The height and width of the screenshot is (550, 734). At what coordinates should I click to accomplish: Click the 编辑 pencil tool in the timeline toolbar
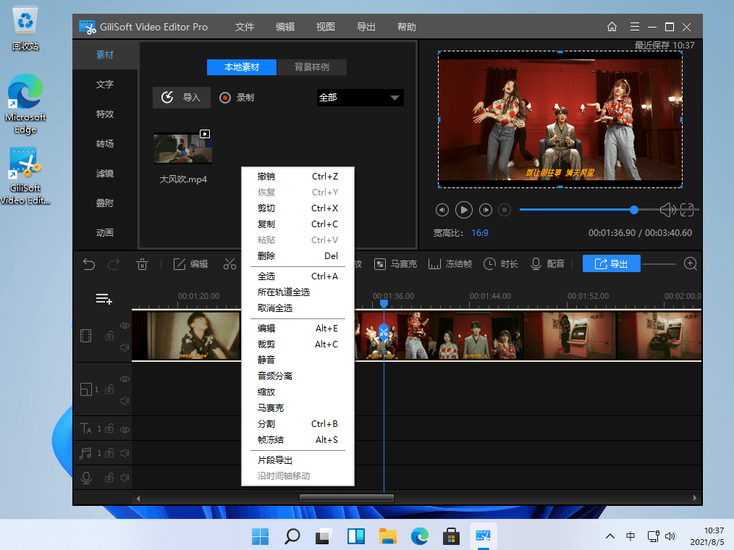tap(190, 264)
